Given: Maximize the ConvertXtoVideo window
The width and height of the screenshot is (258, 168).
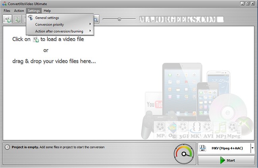Looking at the screenshot, I should 247,4.
